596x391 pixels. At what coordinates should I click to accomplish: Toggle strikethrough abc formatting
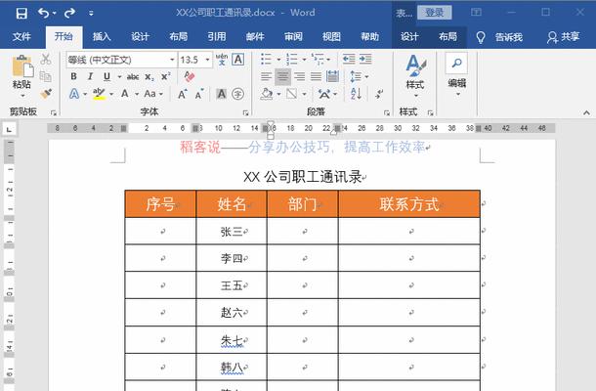(133, 77)
